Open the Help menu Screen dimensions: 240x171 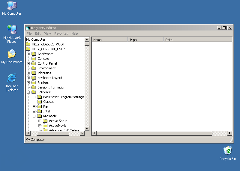point(74,33)
